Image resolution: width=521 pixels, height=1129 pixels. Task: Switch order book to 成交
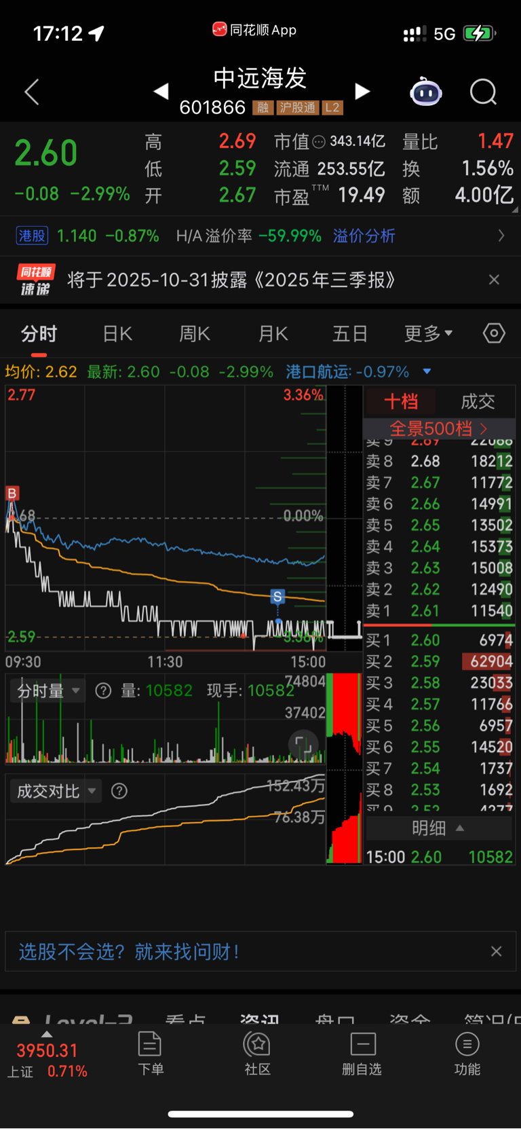478,401
